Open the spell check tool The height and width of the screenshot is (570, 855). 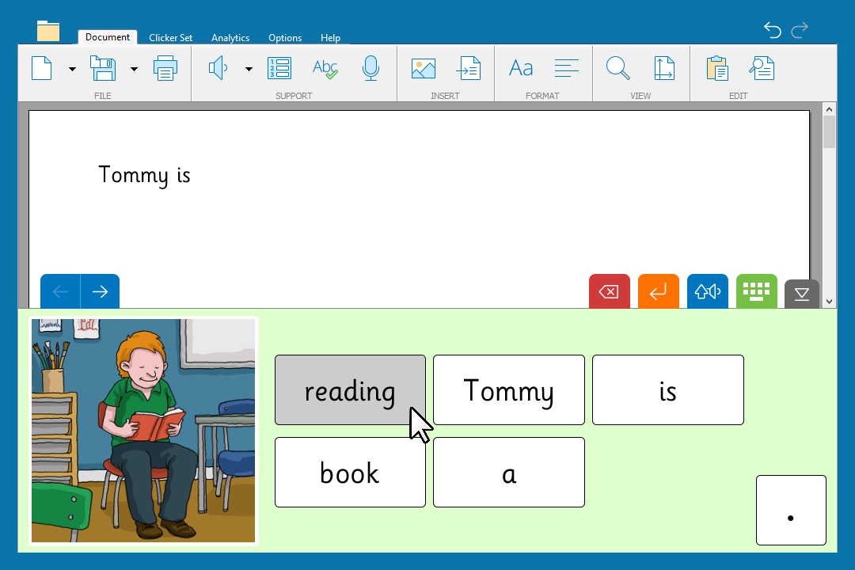tap(325, 69)
